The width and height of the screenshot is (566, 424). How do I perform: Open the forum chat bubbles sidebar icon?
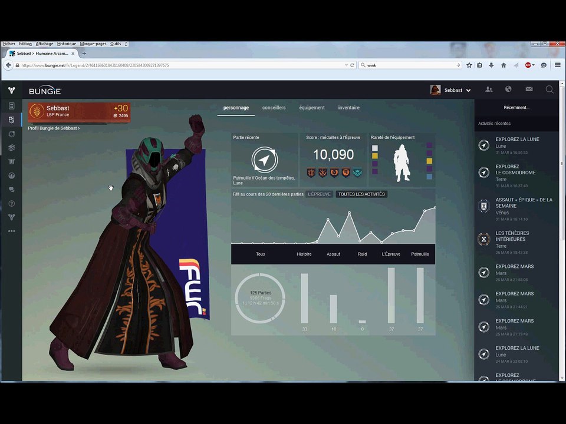click(x=12, y=189)
